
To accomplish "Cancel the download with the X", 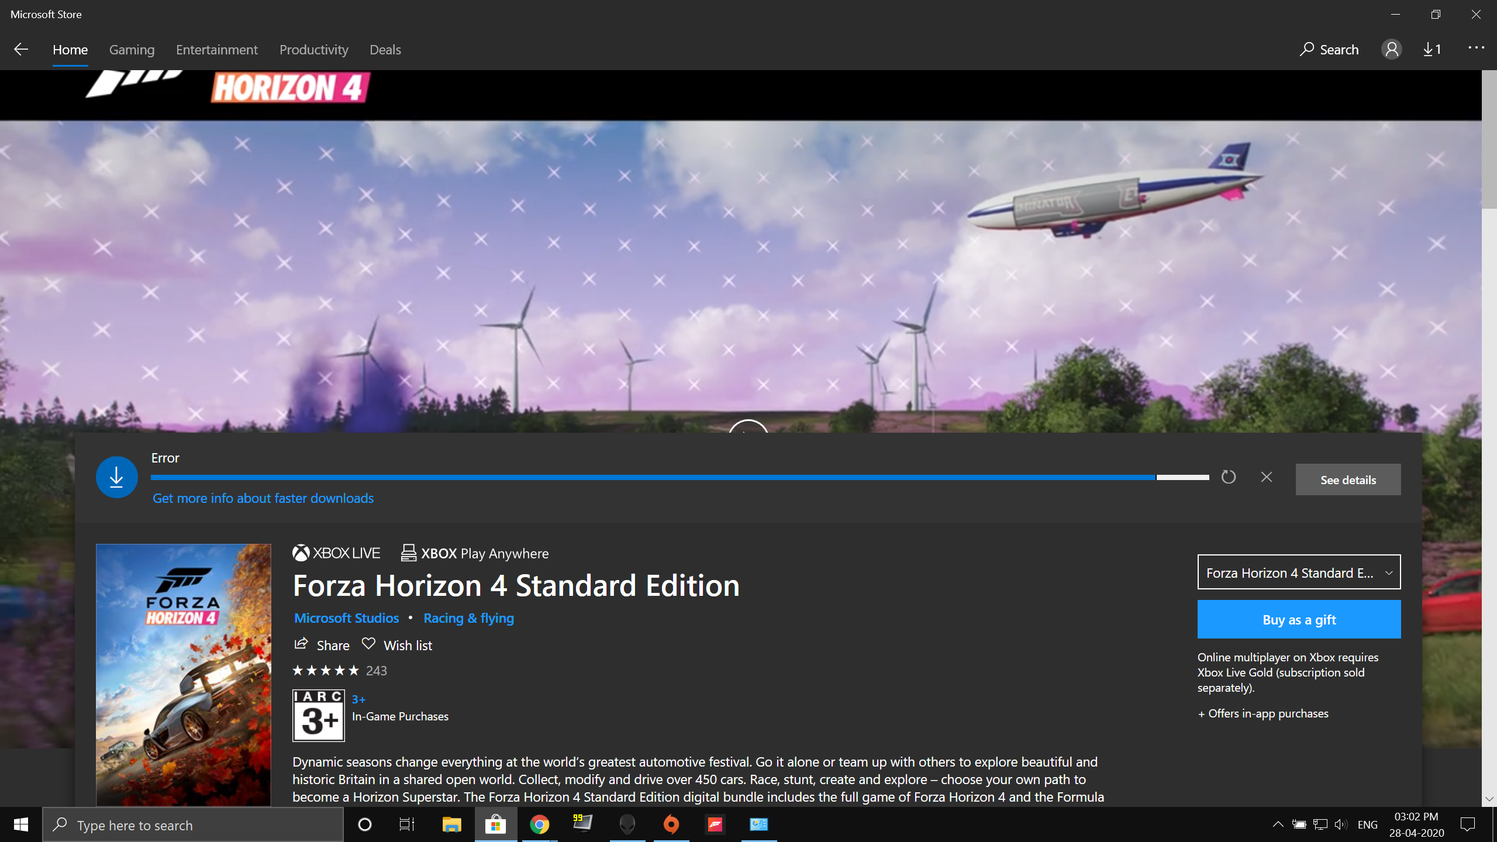I will 1267,477.
